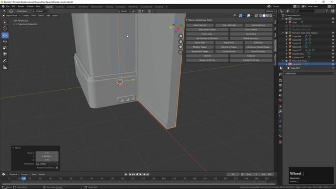Switch to the Modeling workspace tab
336x189 pixels.
click(x=59, y=7)
